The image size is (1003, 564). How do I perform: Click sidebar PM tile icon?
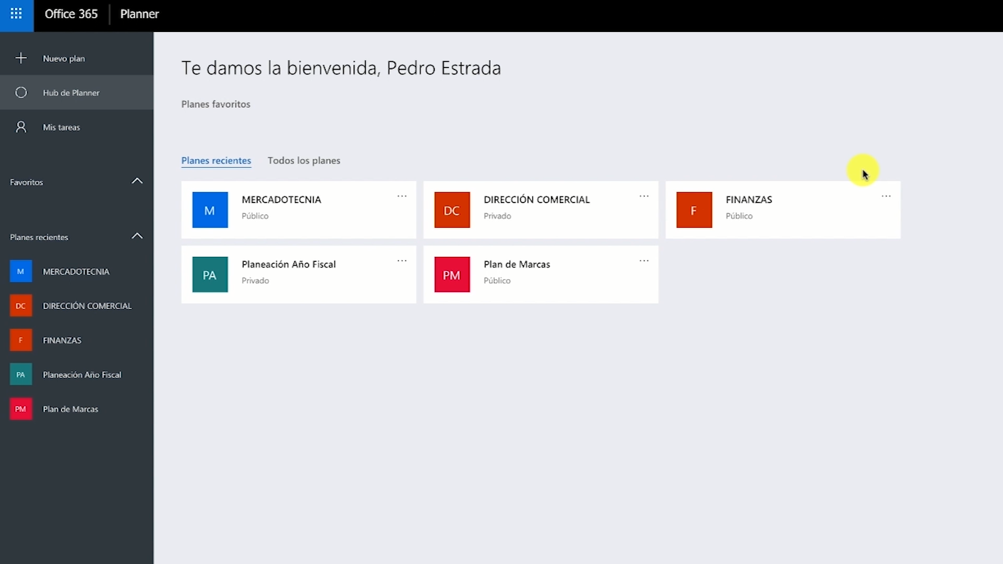21,409
